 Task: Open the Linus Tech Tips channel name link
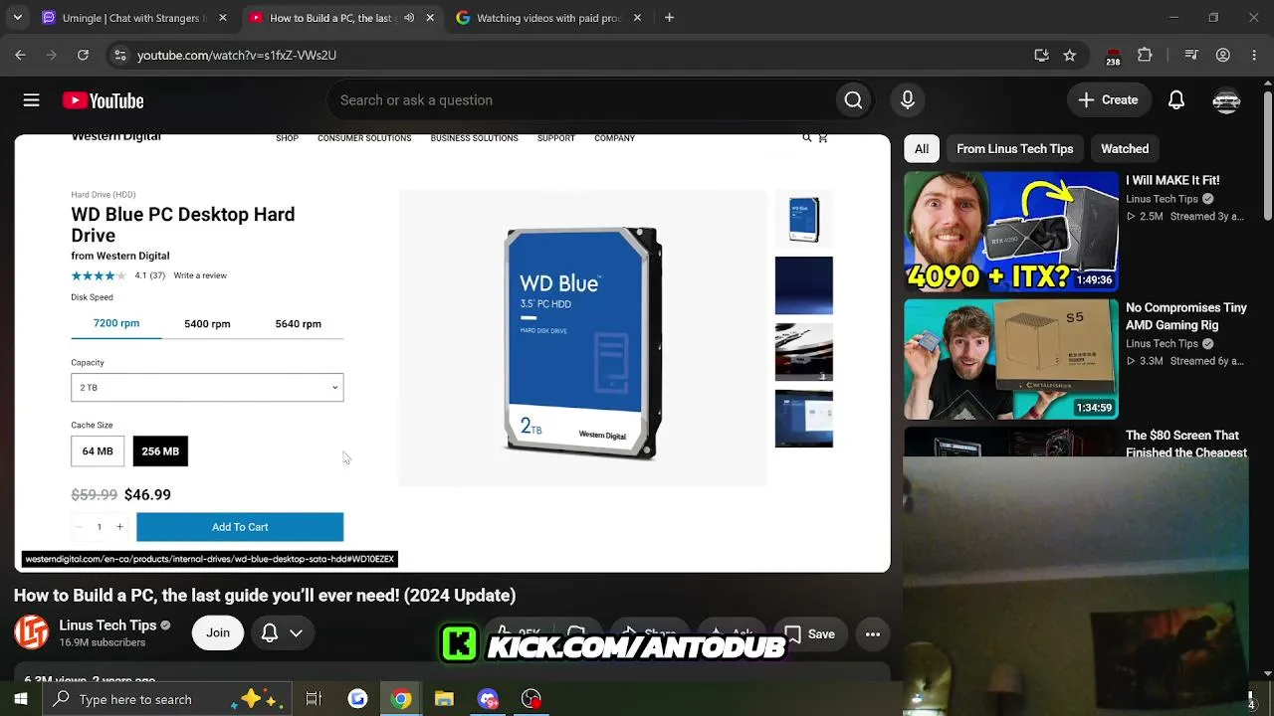[107, 626]
